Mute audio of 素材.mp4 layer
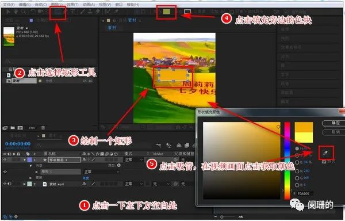 click(x=9, y=184)
